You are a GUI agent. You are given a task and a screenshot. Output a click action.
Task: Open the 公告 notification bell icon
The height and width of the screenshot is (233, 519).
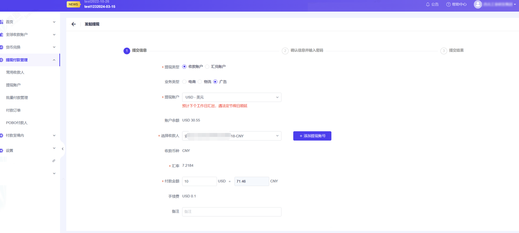click(x=428, y=4)
